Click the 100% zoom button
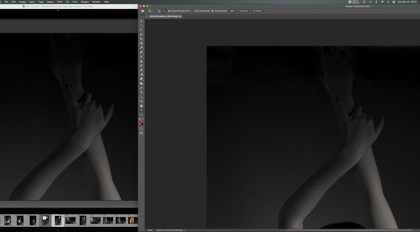This screenshot has height=232, width=420. pos(232,11)
